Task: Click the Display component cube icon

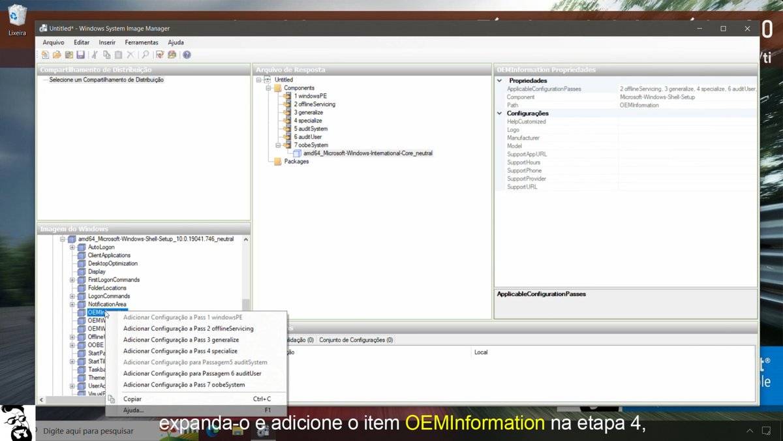Action: tap(82, 271)
